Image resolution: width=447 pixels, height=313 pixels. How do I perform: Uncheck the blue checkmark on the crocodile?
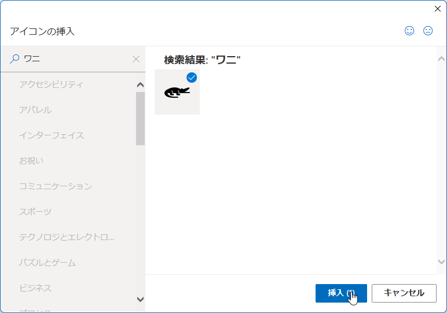pos(192,78)
